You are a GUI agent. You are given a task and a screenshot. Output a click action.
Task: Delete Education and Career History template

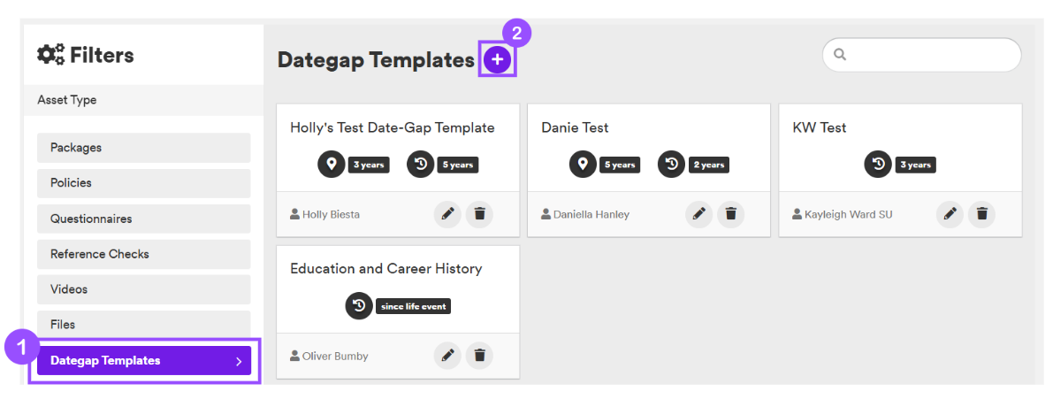point(479,356)
